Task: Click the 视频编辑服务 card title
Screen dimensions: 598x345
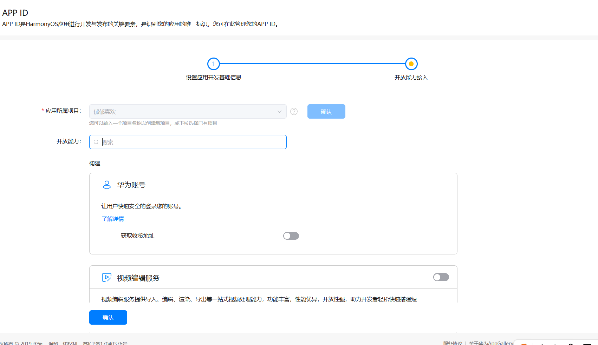Action: click(x=138, y=278)
